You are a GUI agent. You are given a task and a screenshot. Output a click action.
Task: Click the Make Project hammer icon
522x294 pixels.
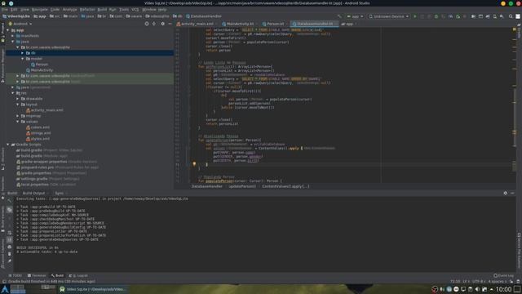click(x=339, y=16)
